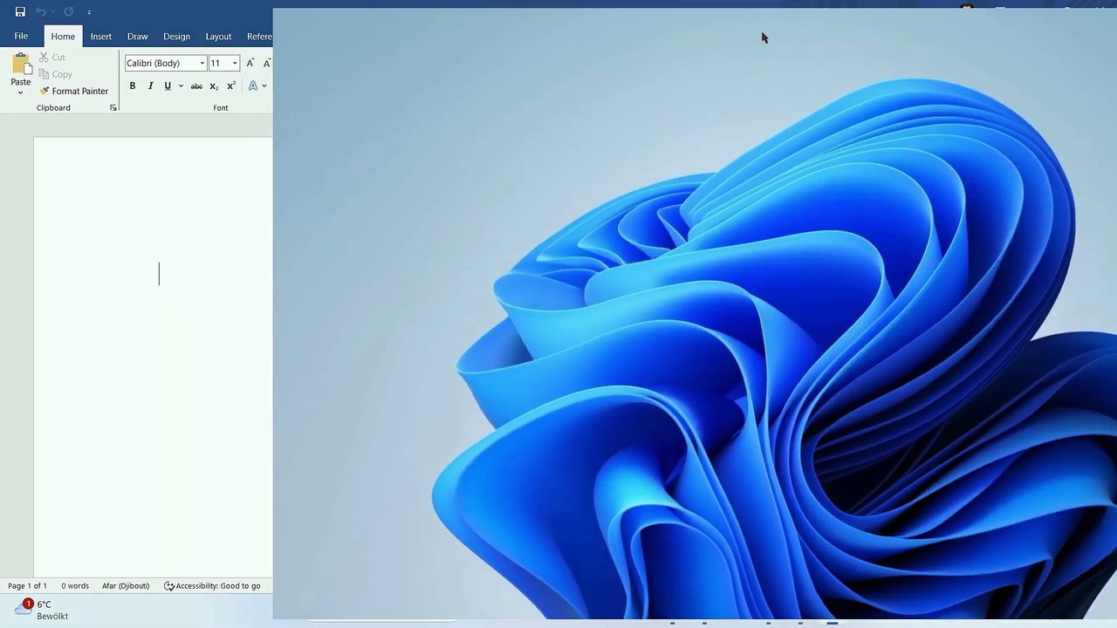Screen dimensions: 1117x628
Task: Cut the selection with the scissors icon
Action: click(x=52, y=58)
